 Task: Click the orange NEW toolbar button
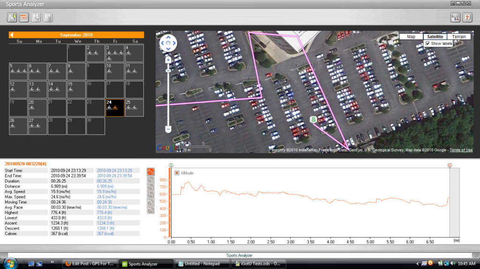pos(24,18)
